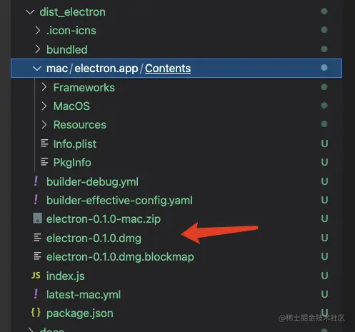Click the curly braces icon beside package.json
355x332 pixels.
pyautogui.click(x=36, y=313)
